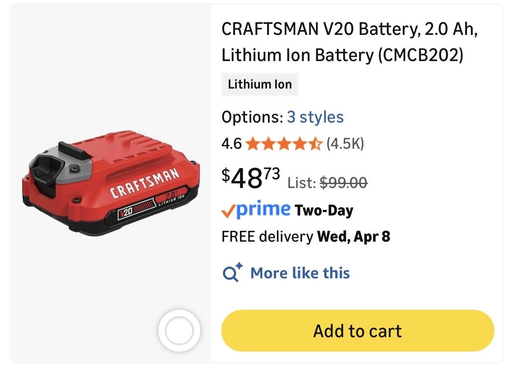Click the List: price label
This screenshot has width=514, height=366.
coord(302,183)
